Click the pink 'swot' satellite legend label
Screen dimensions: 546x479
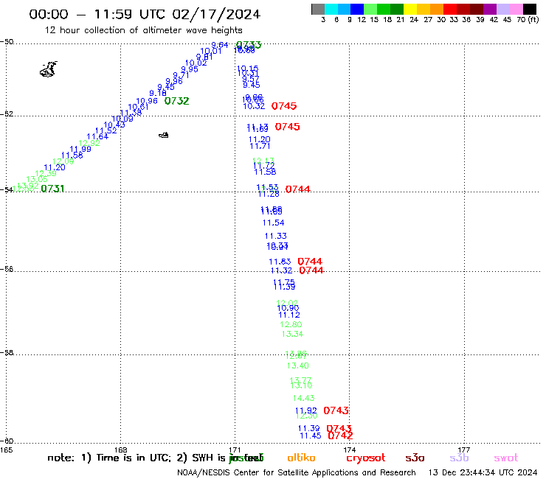pos(506,458)
